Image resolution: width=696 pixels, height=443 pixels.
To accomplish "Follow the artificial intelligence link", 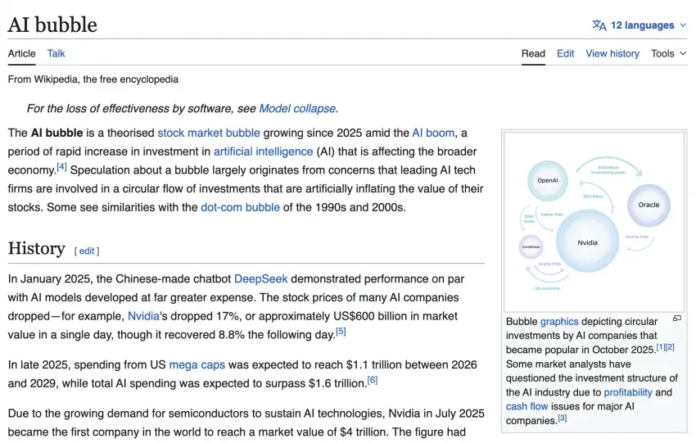I will click(x=263, y=151).
